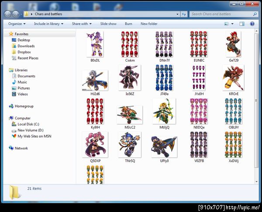
Task: Open recent pages dropdown beside nav arrows
Action: (21, 14)
